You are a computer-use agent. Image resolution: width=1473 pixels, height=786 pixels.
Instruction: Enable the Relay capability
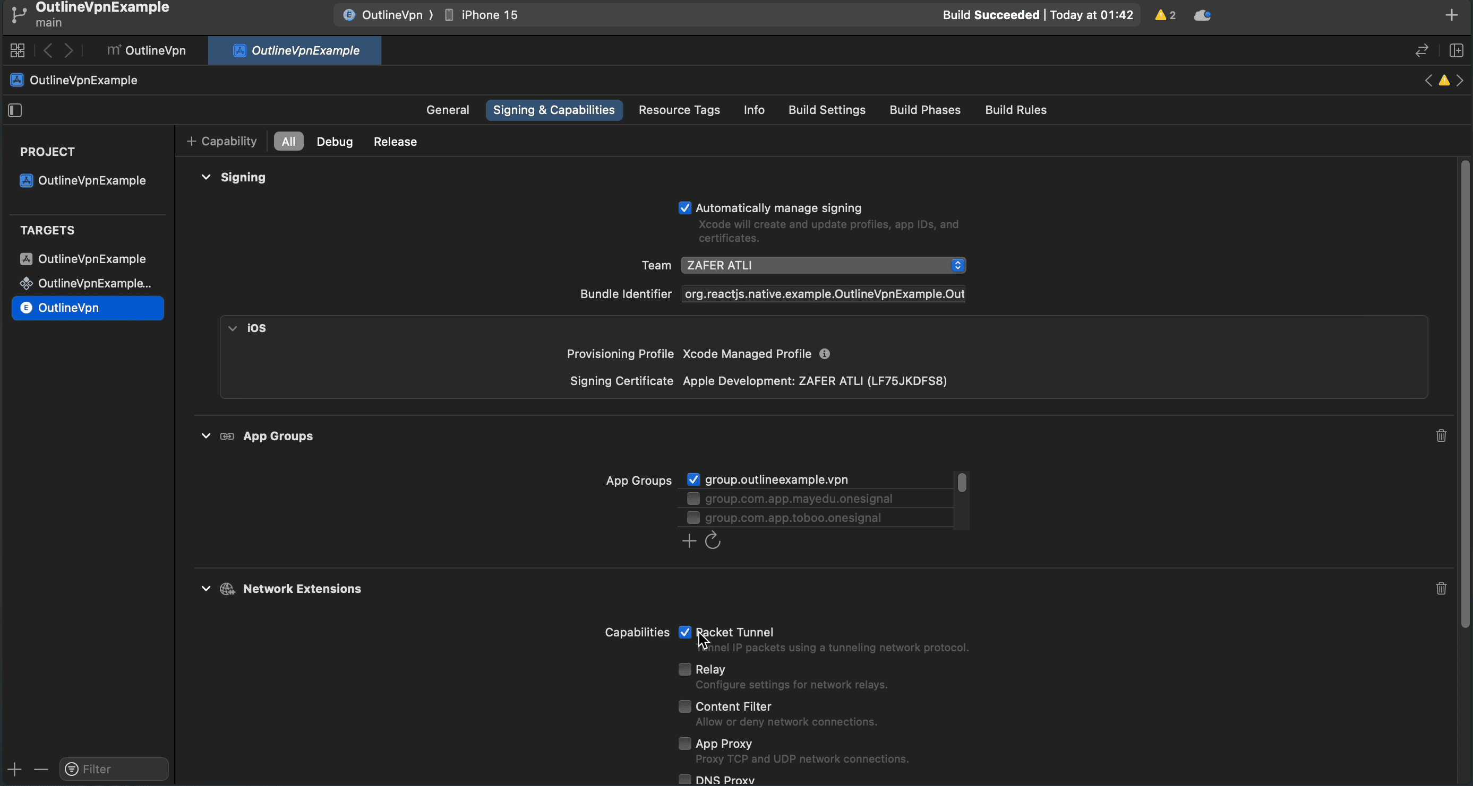(x=684, y=669)
